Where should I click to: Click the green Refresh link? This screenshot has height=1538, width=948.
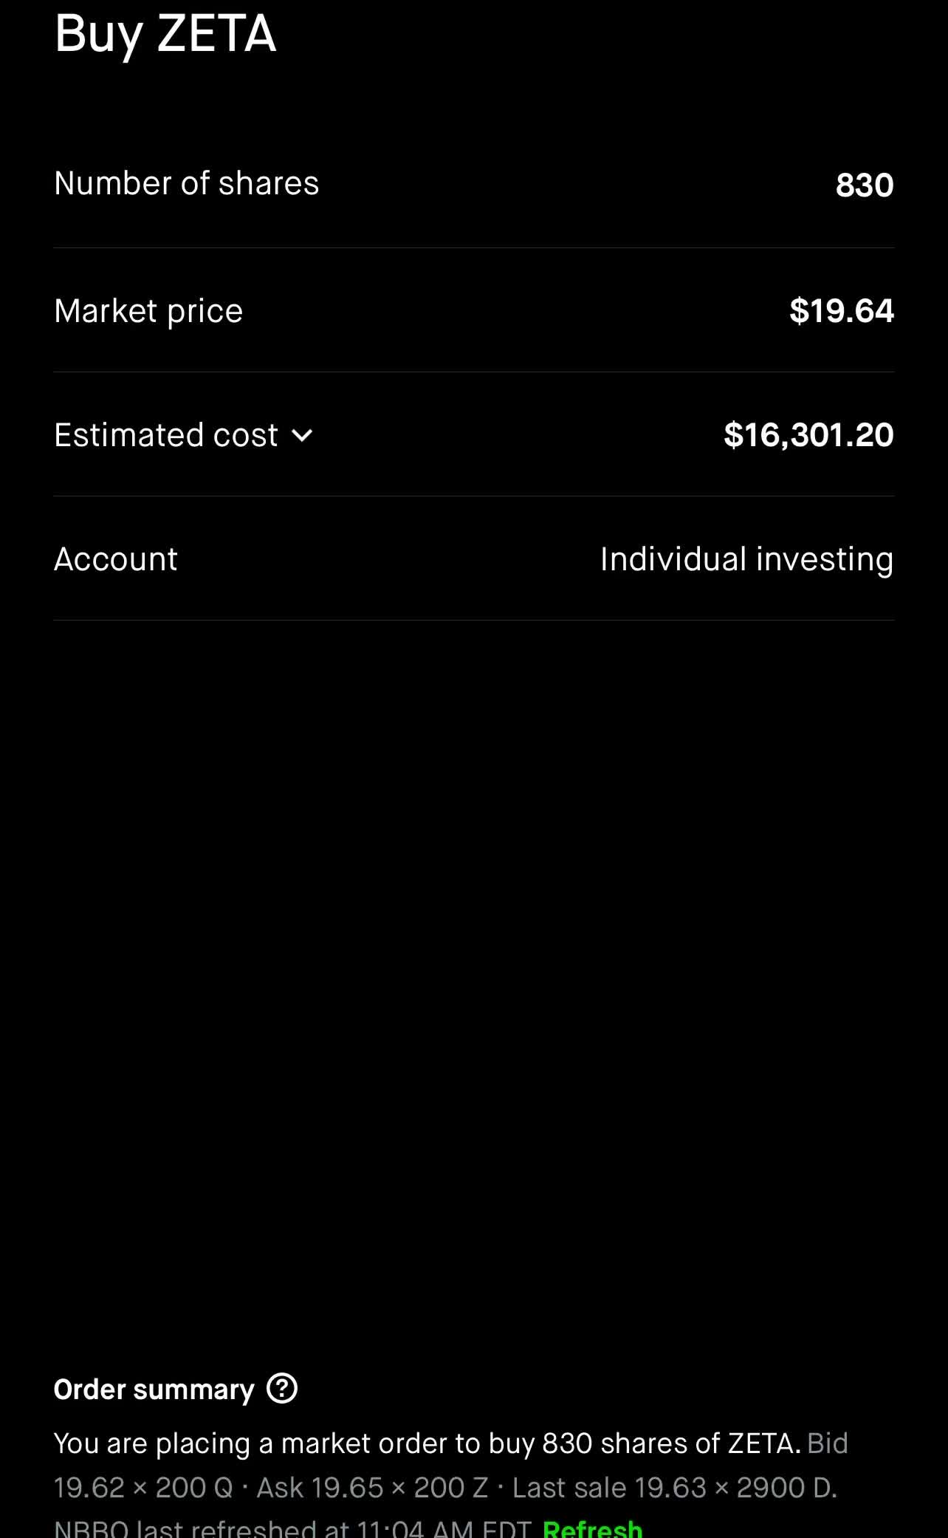[x=592, y=1527]
